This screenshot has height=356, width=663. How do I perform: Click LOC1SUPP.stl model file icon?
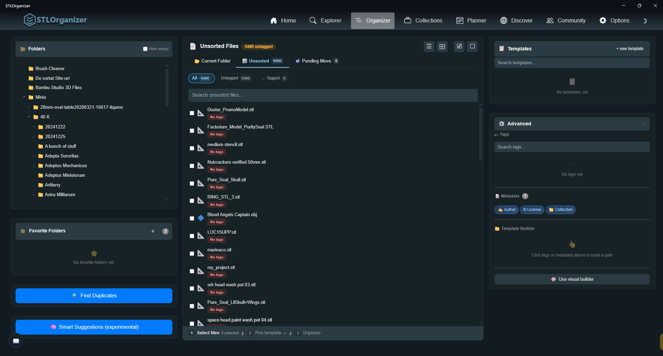[x=201, y=236]
